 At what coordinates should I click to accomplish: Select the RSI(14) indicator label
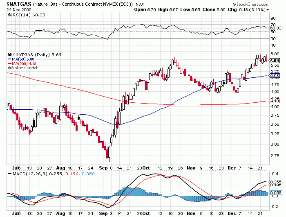pyautogui.click(x=19, y=16)
